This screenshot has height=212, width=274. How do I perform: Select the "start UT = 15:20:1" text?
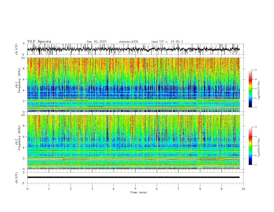click(167, 42)
